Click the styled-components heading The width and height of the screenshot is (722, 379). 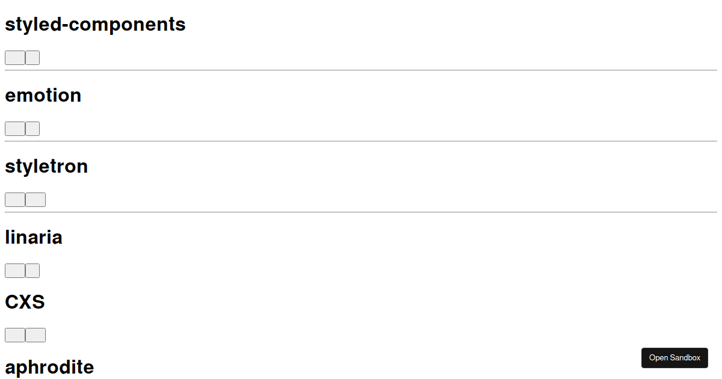[95, 24]
